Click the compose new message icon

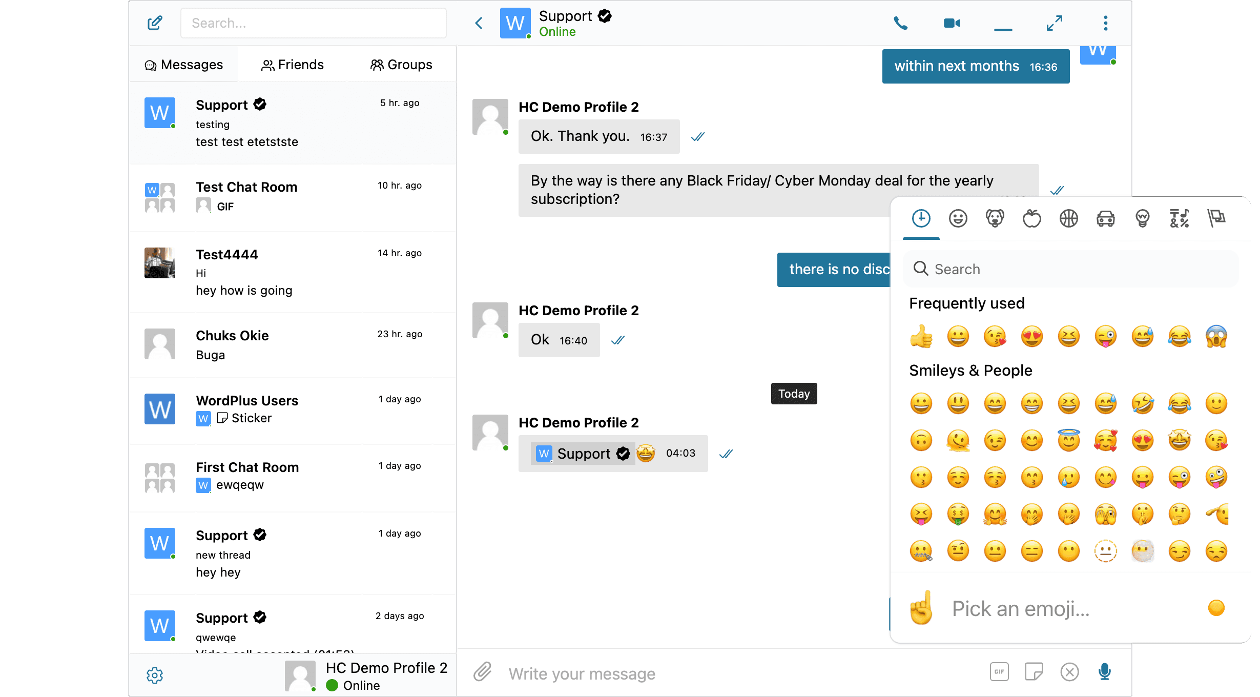click(155, 23)
